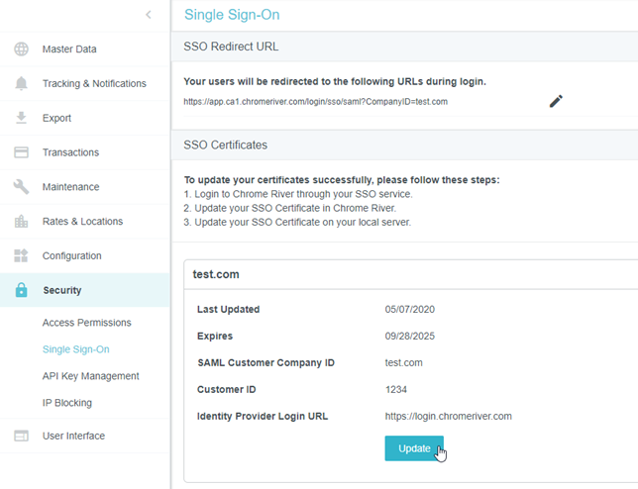
Task: Select Single Sign-On in Security submenu
Action: point(75,349)
